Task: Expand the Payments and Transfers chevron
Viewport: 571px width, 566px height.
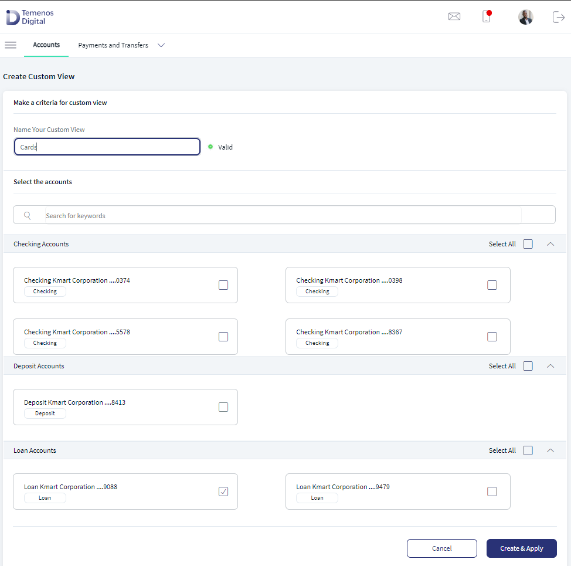Action: [x=161, y=45]
